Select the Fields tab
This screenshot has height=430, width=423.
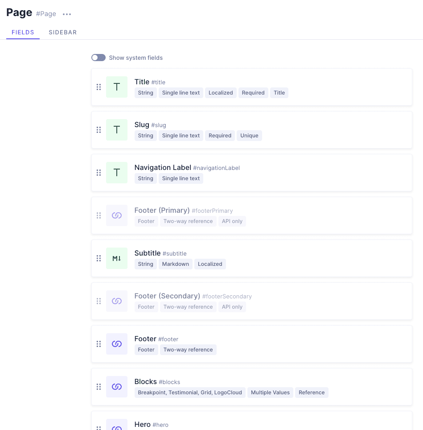tap(23, 33)
